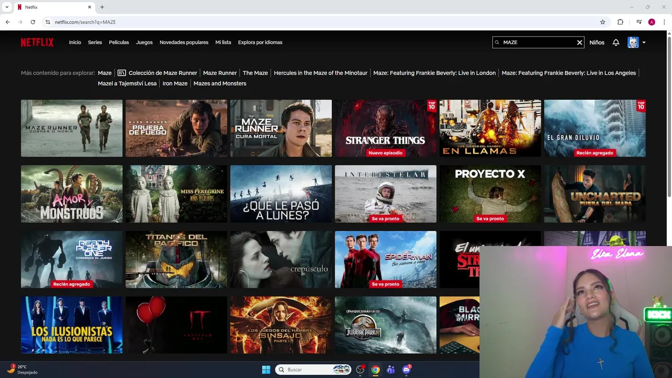Open Maze: Featuring Frankie Beverly: Live in London
The image size is (672, 378).
434,73
